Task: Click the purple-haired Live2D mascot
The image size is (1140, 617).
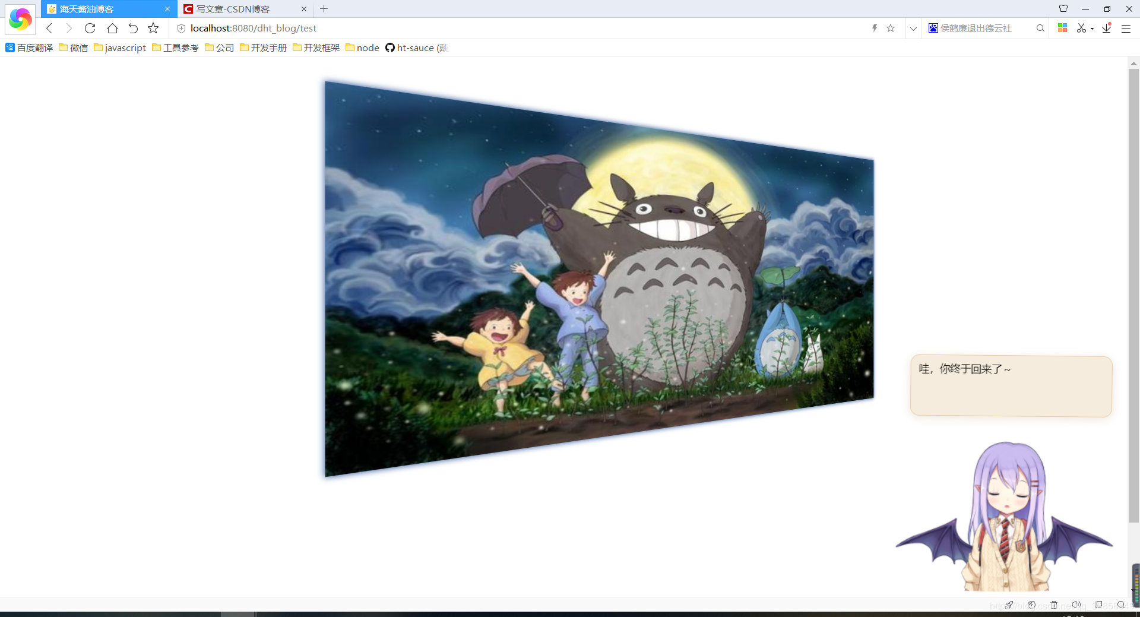Action: click(1005, 517)
